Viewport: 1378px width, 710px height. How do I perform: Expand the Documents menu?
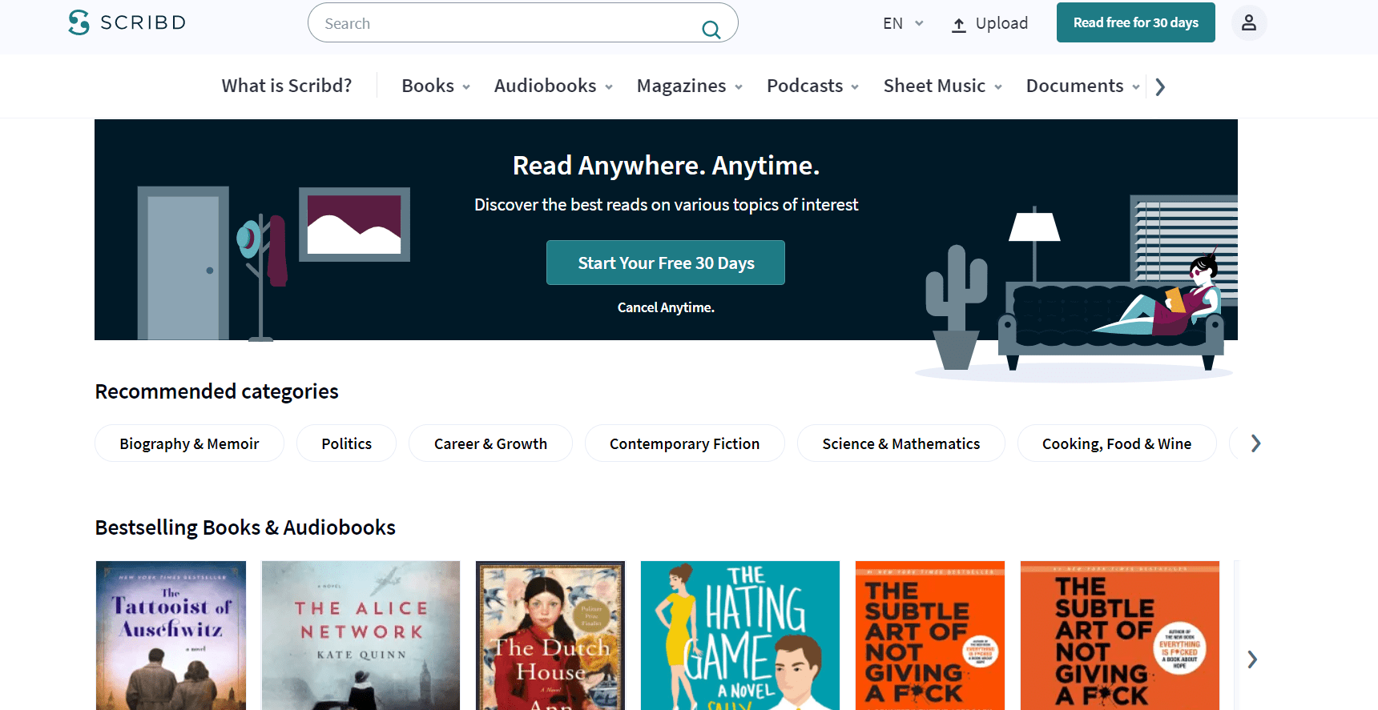tap(1083, 86)
